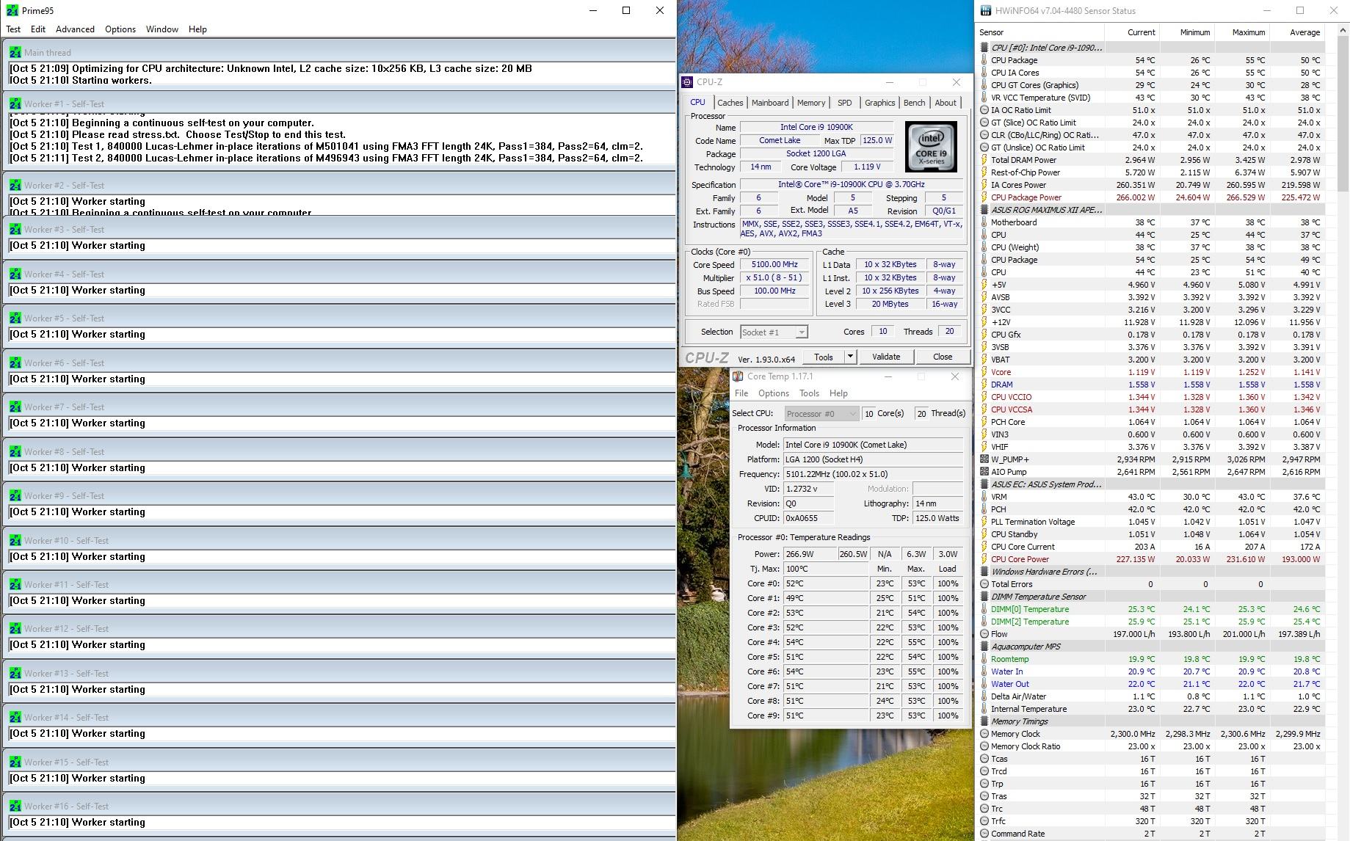Click the Vcore voltage icon in HWiNFO
The image size is (1350, 841).
pos(984,372)
